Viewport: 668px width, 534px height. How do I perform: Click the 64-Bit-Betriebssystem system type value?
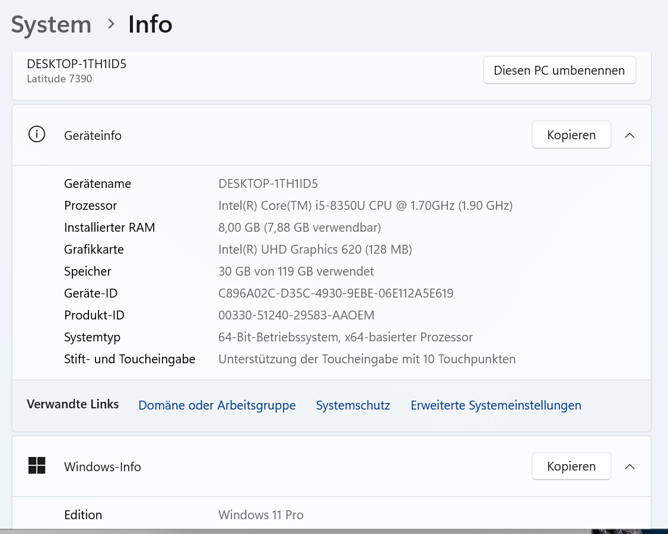point(345,337)
